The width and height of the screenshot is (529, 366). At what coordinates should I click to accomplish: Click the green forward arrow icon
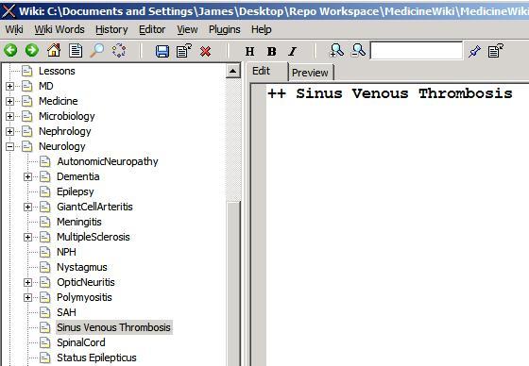32,51
